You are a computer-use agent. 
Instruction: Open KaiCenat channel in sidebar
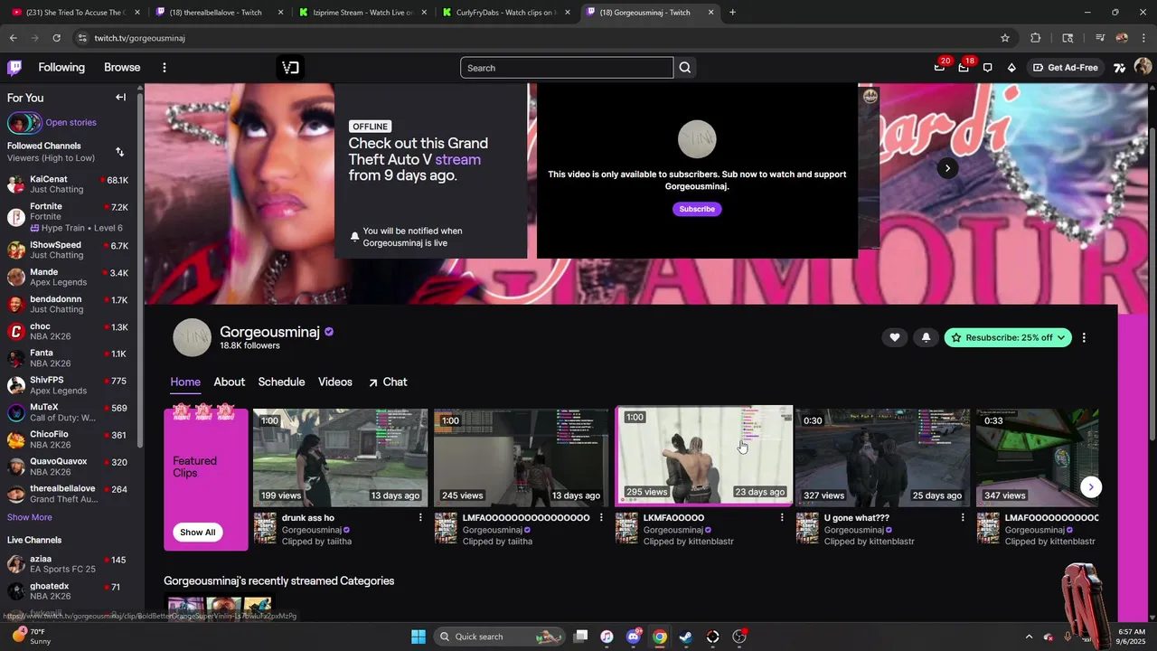click(69, 184)
